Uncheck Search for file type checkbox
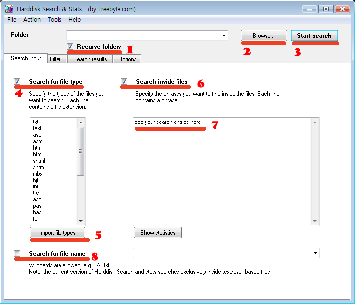355x304 pixels. 17,81
